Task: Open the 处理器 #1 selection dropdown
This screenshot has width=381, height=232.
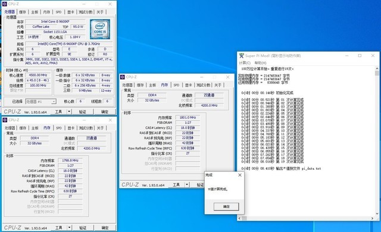Action: coord(41,101)
